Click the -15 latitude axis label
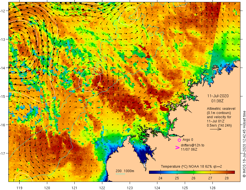The width and height of the screenshot is (246, 190). point(3,96)
